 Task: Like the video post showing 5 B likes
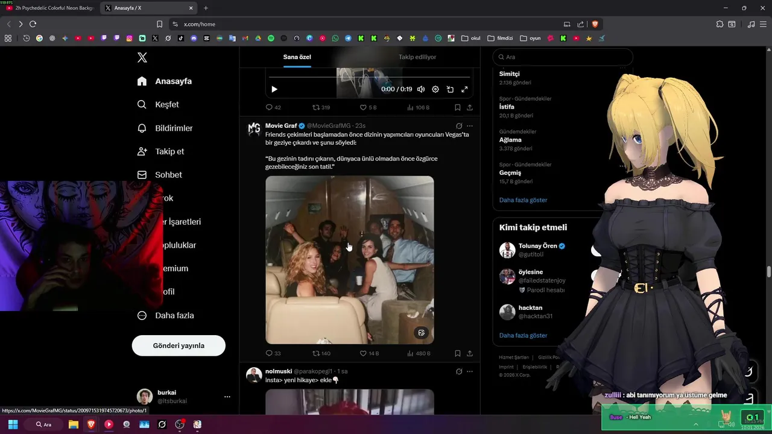[368, 107]
